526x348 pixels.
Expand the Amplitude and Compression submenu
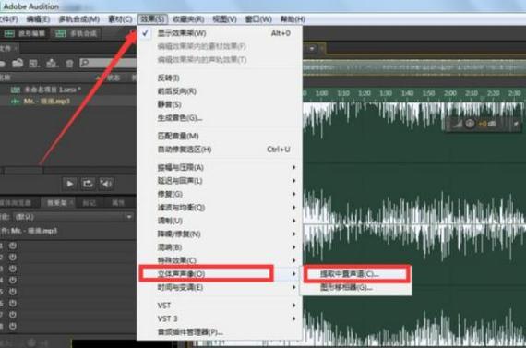[220, 167]
